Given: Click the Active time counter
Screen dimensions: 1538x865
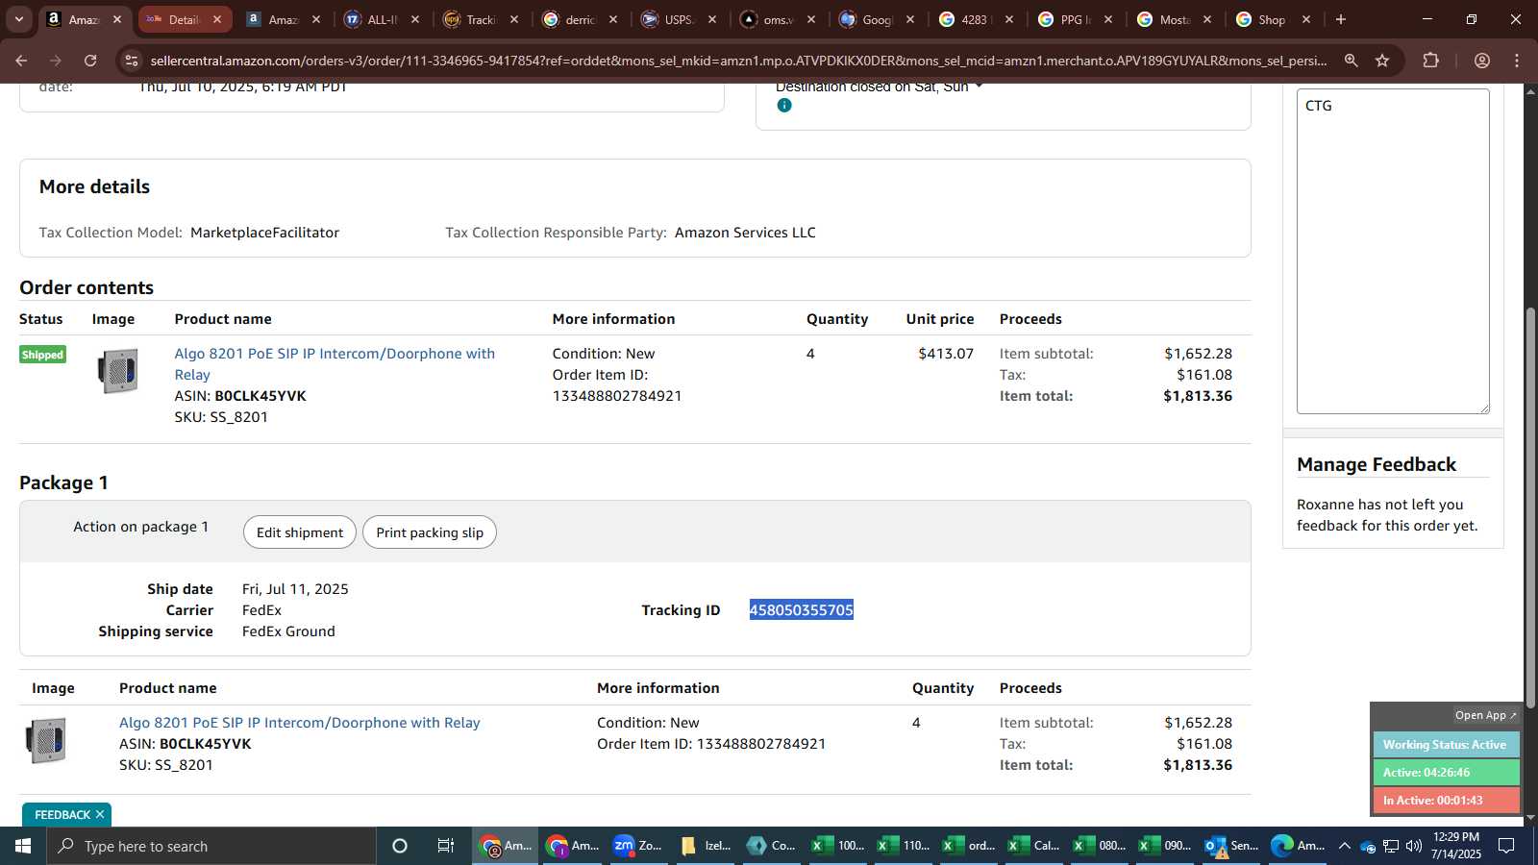Looking at the screenshot, I should 1446,773.
